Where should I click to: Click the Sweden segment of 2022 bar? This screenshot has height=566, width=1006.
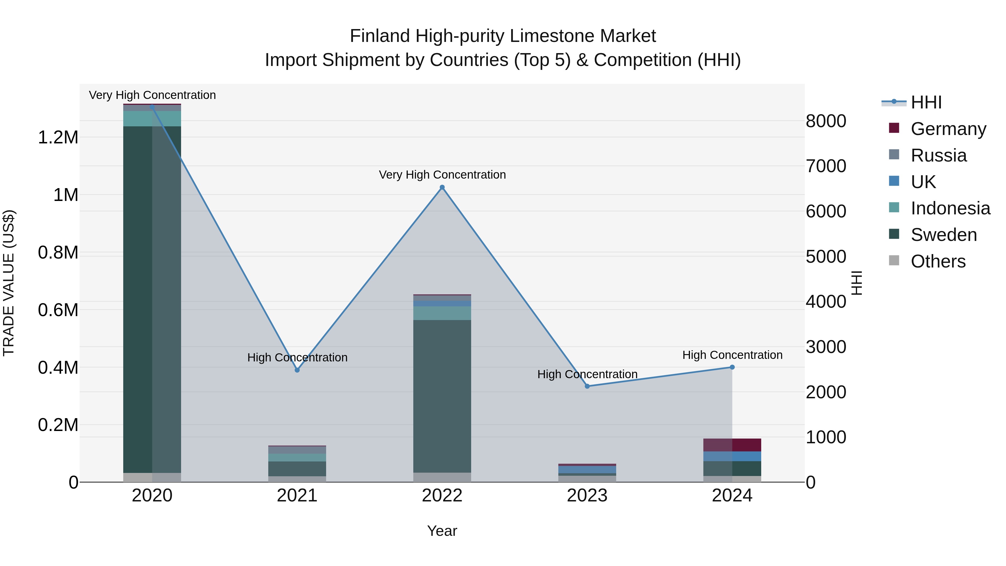click(442, 396)
